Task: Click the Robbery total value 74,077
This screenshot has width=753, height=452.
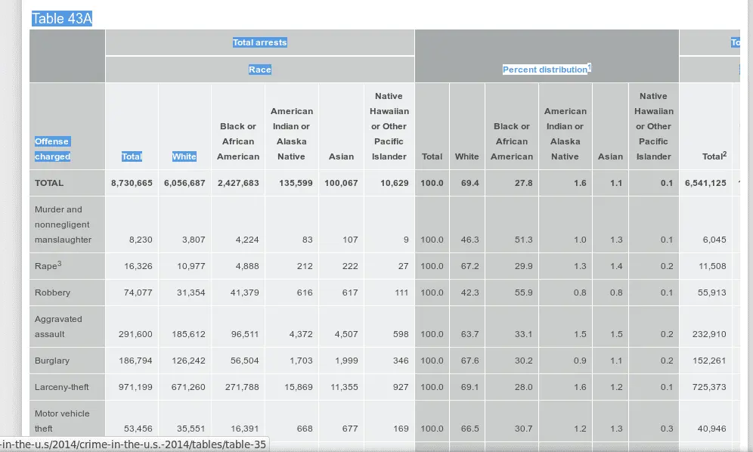Action: [x=138, y=293]
